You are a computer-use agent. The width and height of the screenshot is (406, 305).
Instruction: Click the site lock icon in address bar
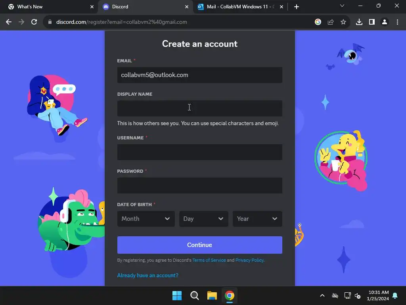[50, 22]
